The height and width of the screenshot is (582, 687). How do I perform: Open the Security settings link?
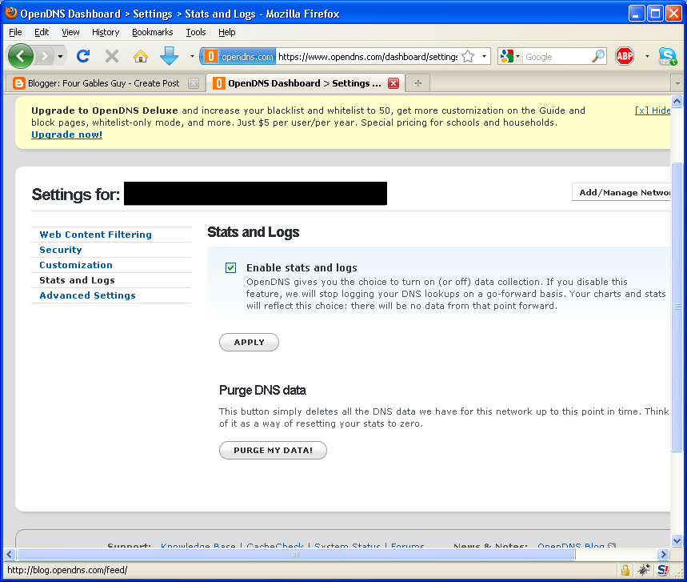[61, 250]
